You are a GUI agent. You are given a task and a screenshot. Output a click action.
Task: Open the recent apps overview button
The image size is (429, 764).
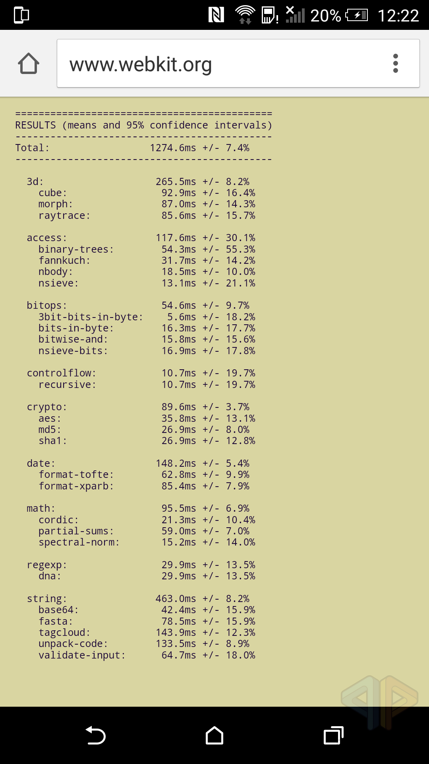click(x=333, y=735)
